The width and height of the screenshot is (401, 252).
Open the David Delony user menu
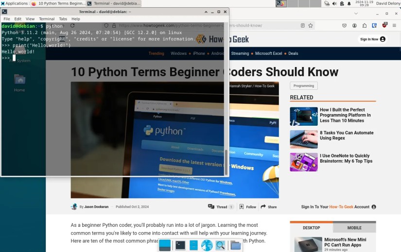point(388,3)
